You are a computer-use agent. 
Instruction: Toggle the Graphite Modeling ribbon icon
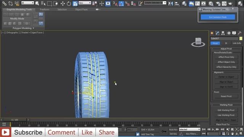(x=191, y=3)
